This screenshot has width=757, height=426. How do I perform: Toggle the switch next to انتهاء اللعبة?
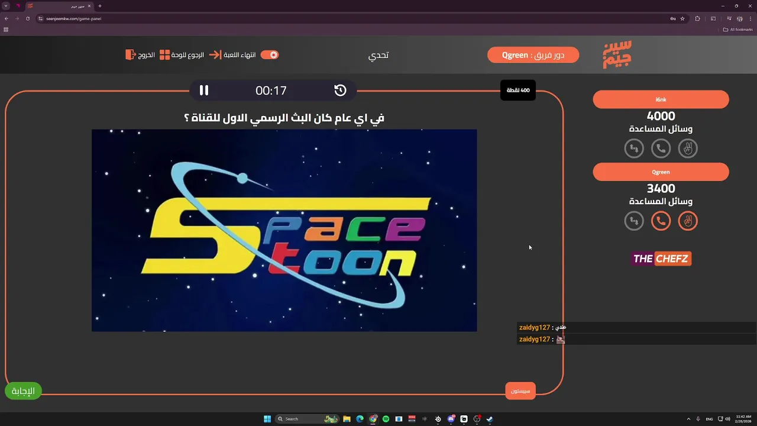(270, 54)
